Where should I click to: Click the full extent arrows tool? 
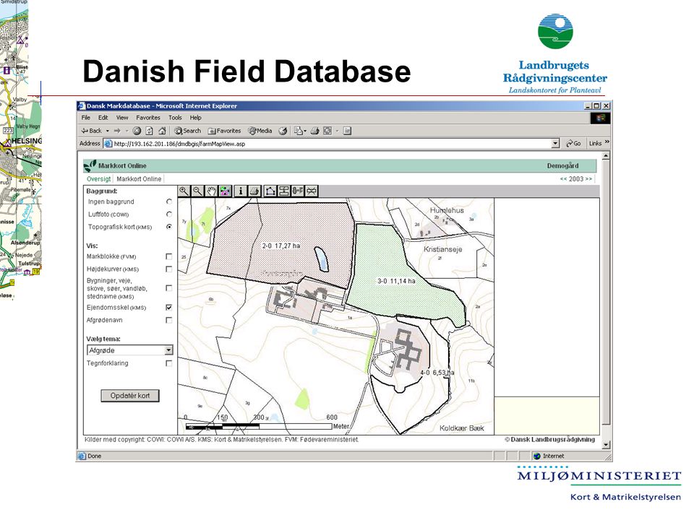coord(226,191)
